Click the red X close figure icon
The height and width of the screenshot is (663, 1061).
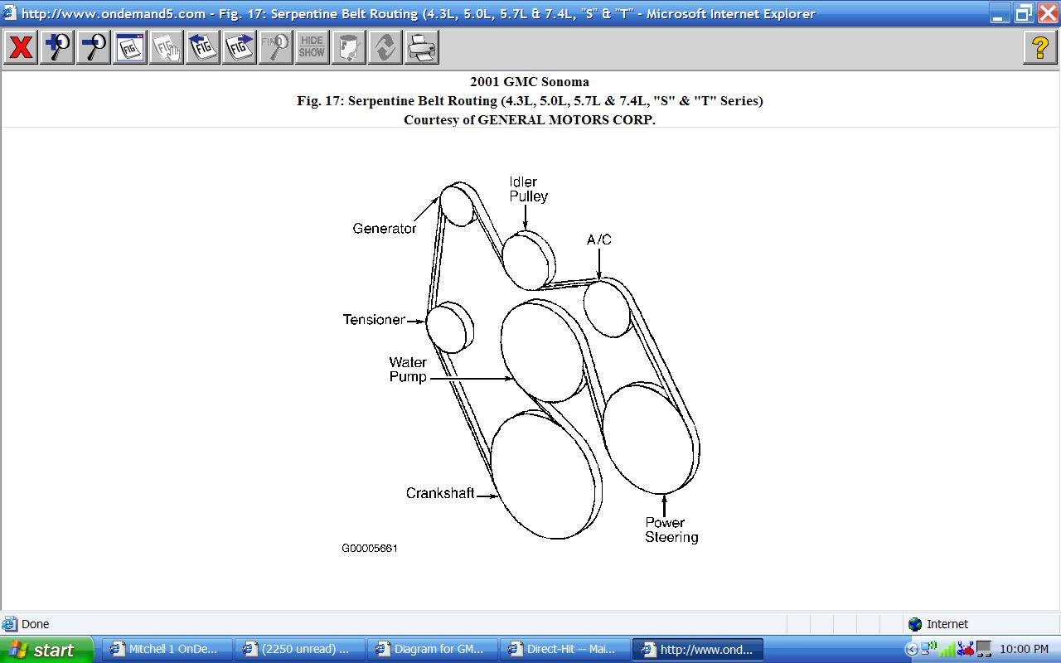[x=21, y=47]
